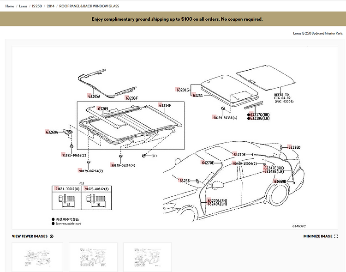Viewport: 346px width, 272px height.
Task: Select part number 63260A in diagram
Action: (52, 132)
